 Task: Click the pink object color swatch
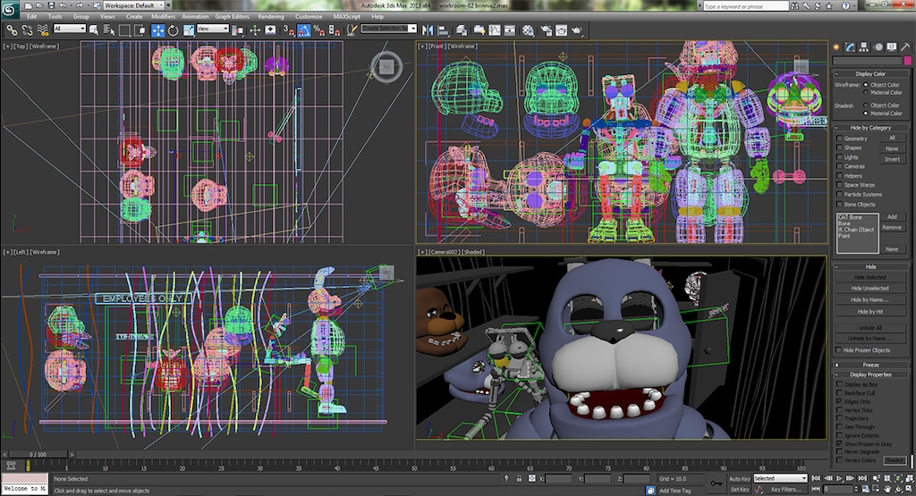[907, 60]
